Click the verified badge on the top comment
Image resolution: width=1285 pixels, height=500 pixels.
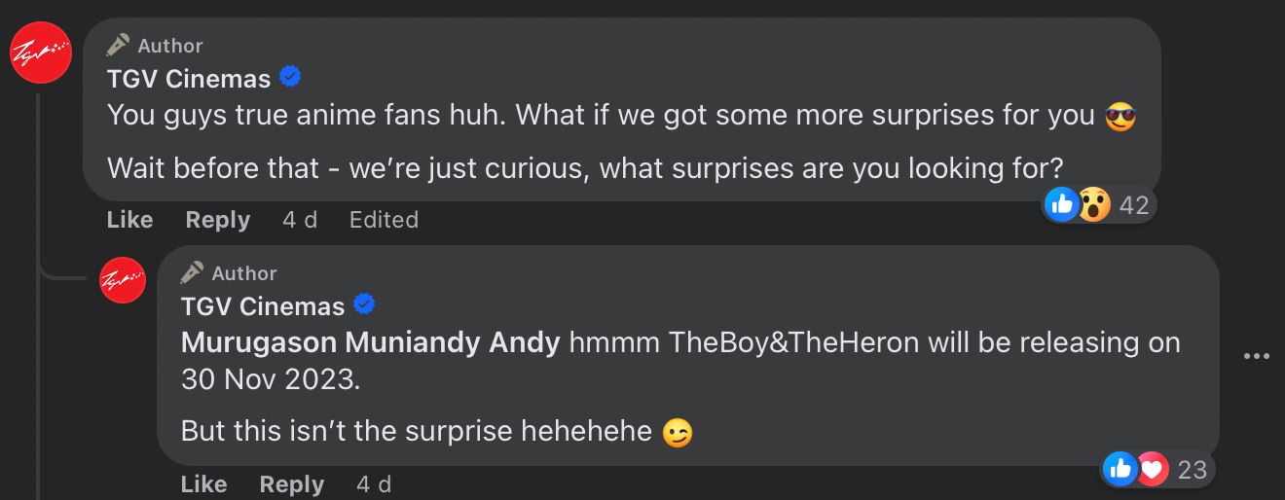290,76
